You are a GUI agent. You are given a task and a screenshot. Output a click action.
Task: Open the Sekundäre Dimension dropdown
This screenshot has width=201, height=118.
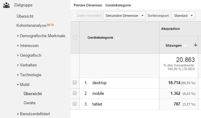(x=124, y=16)
